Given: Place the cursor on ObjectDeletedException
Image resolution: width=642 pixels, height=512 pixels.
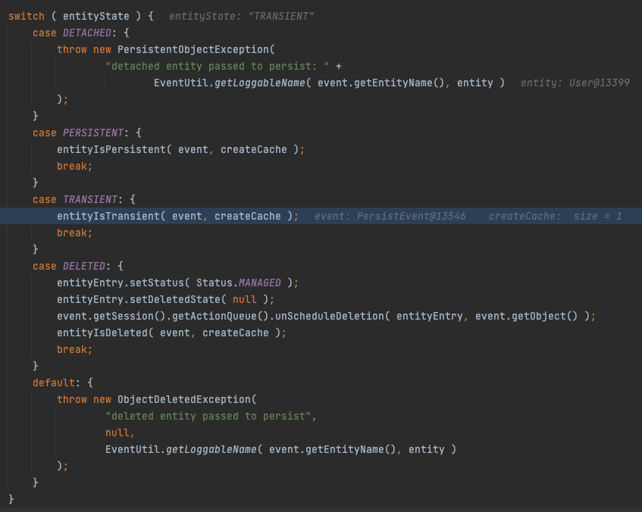Looking at the screenshot, I should pos(184,399).
